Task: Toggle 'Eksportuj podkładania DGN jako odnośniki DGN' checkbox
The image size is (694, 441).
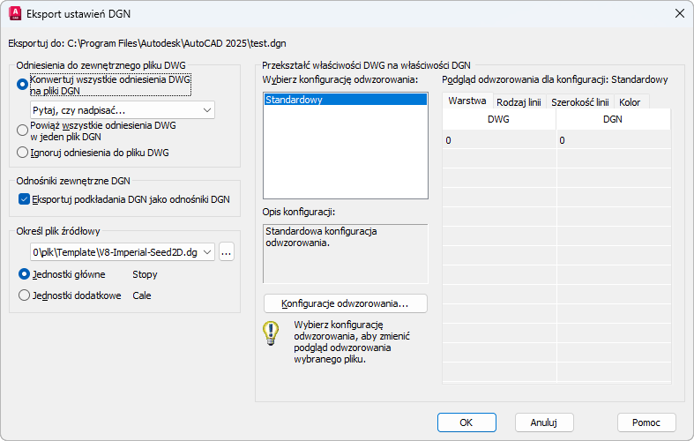Action: point(24,199)
